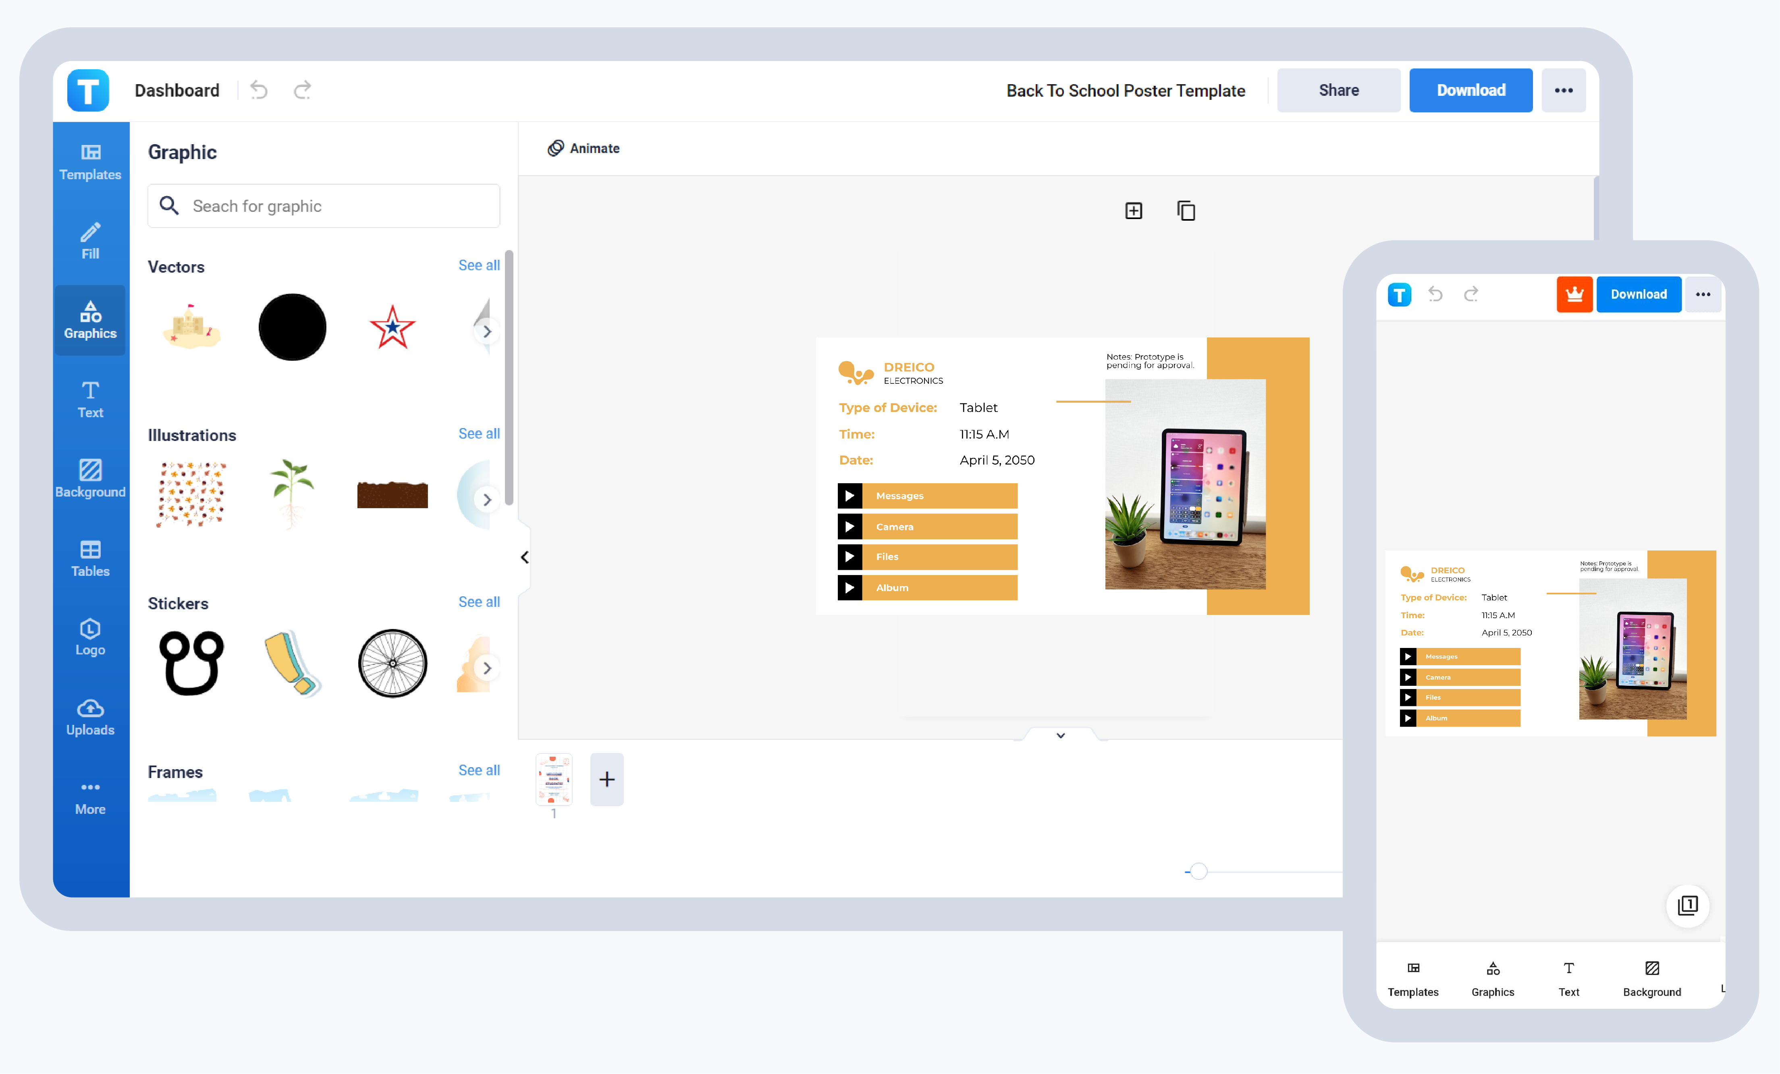
Task: See all Stickers
Action: [479, 601]
